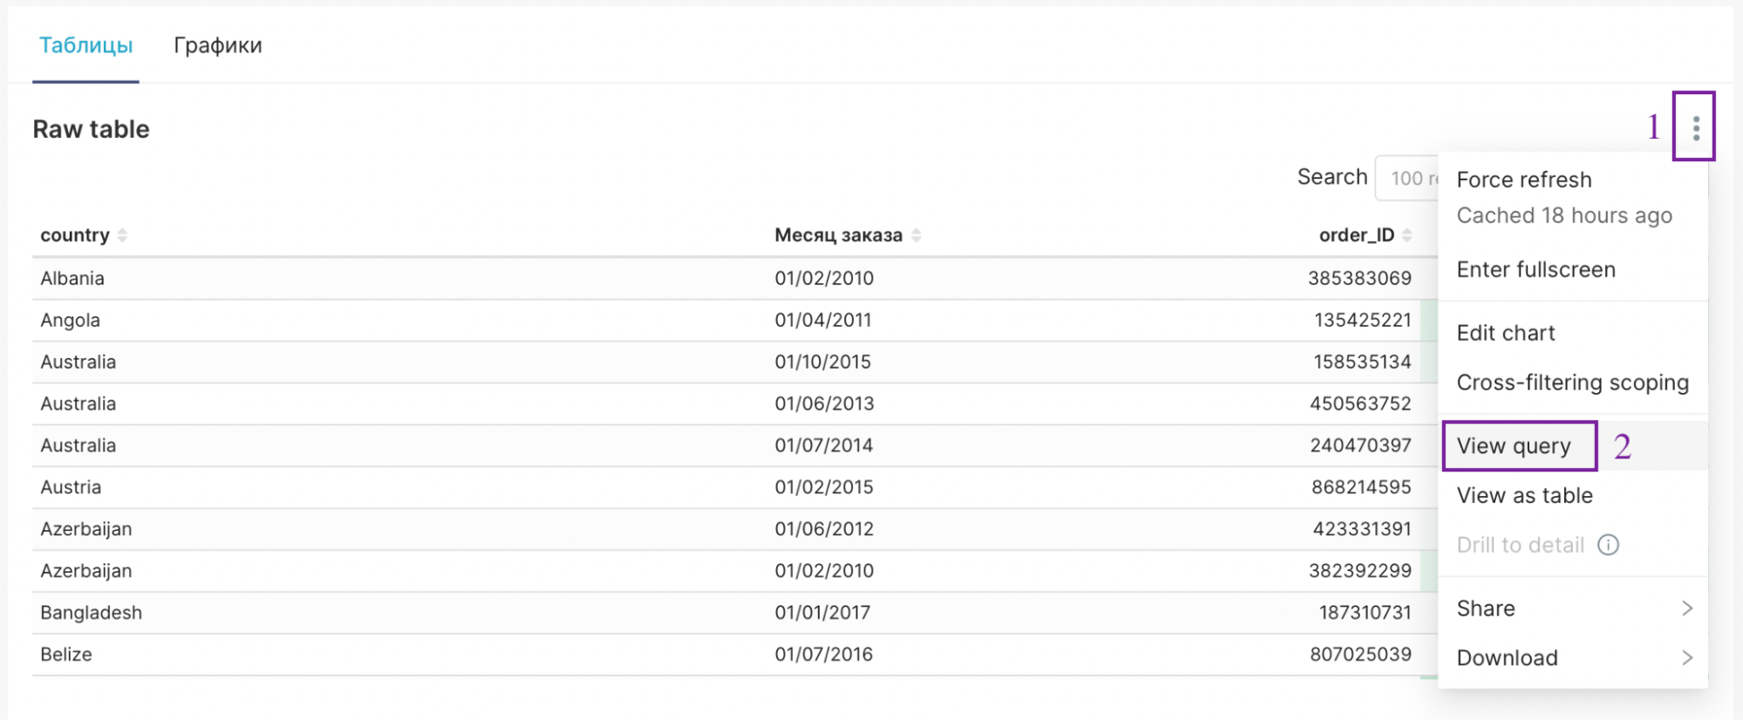Choose View as table option
Image resolution: width=1743 pixels, height=720 pixels.
pyautogui.click(x=1524, y=496)
